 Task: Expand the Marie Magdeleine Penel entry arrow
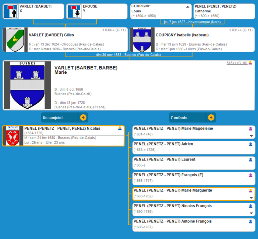click(251, 136)
